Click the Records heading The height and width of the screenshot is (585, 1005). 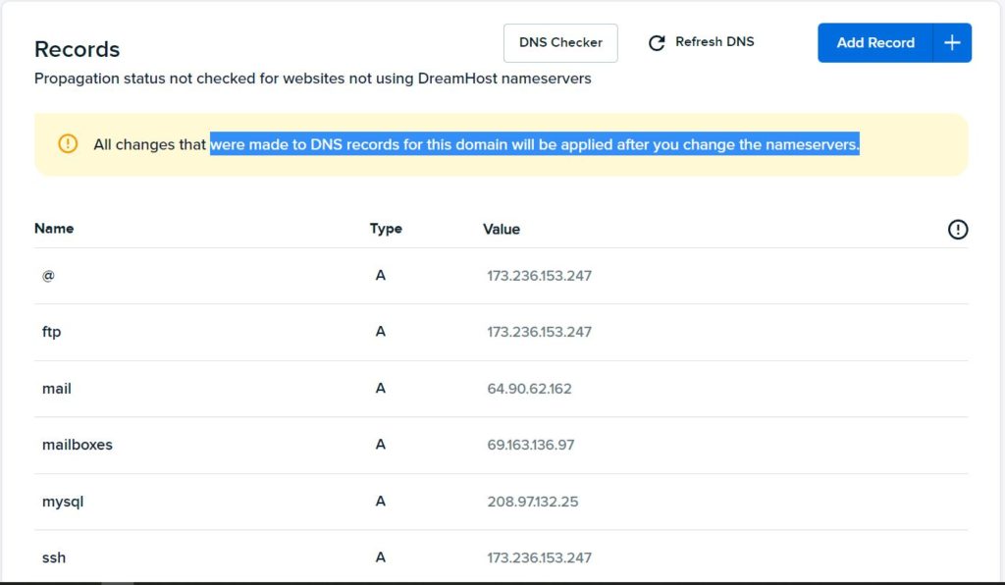(77, 49)
